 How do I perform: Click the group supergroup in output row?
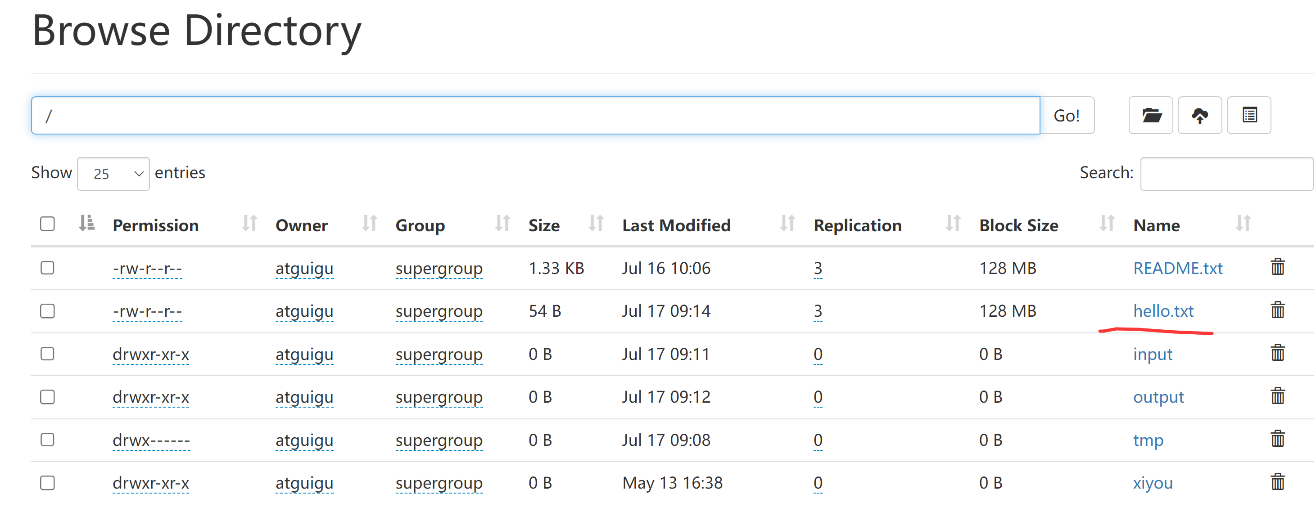coord(439,397)
